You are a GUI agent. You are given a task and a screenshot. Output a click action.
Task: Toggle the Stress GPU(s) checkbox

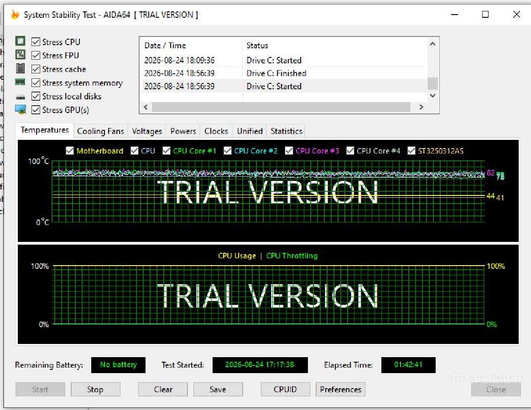[x=36, y=110]
